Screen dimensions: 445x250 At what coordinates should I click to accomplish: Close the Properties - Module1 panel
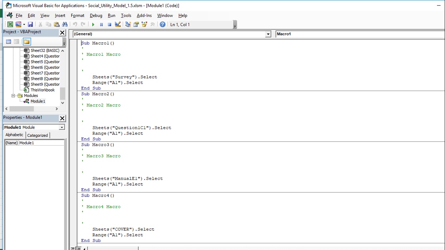point(62,118)
